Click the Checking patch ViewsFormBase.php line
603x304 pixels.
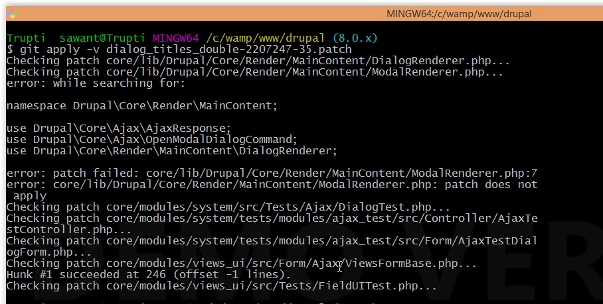pos(241,264)
